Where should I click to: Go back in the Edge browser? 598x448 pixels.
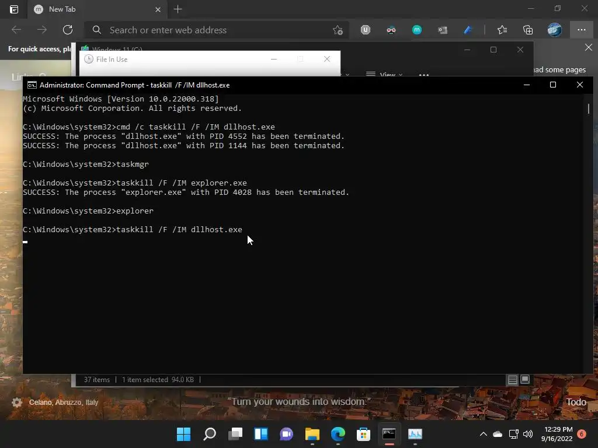point(16,30)
